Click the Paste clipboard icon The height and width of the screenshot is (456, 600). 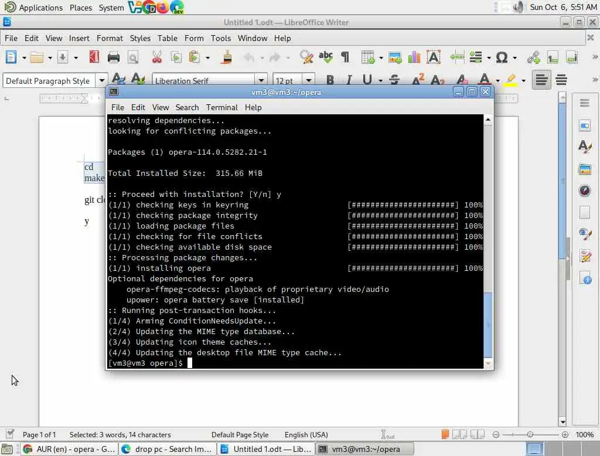pyautogui.click(x=195, y=57)
